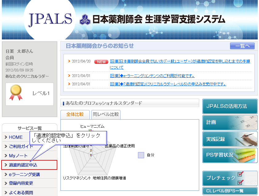Screen dimensions: 259x196
Task: Click the arrow icon beside HOME
Action: pyautogui.click(x=6, y=137)
